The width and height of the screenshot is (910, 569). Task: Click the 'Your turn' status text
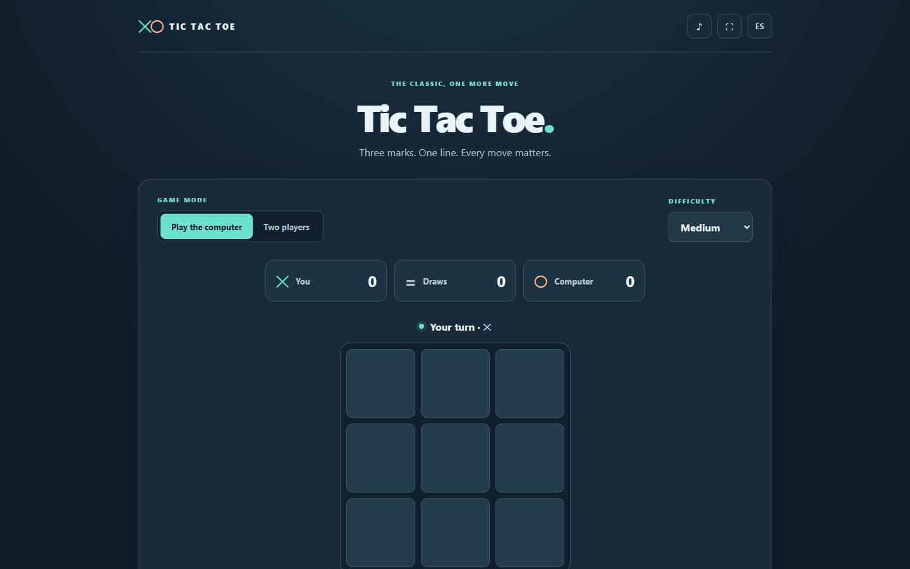pos(452,327)
